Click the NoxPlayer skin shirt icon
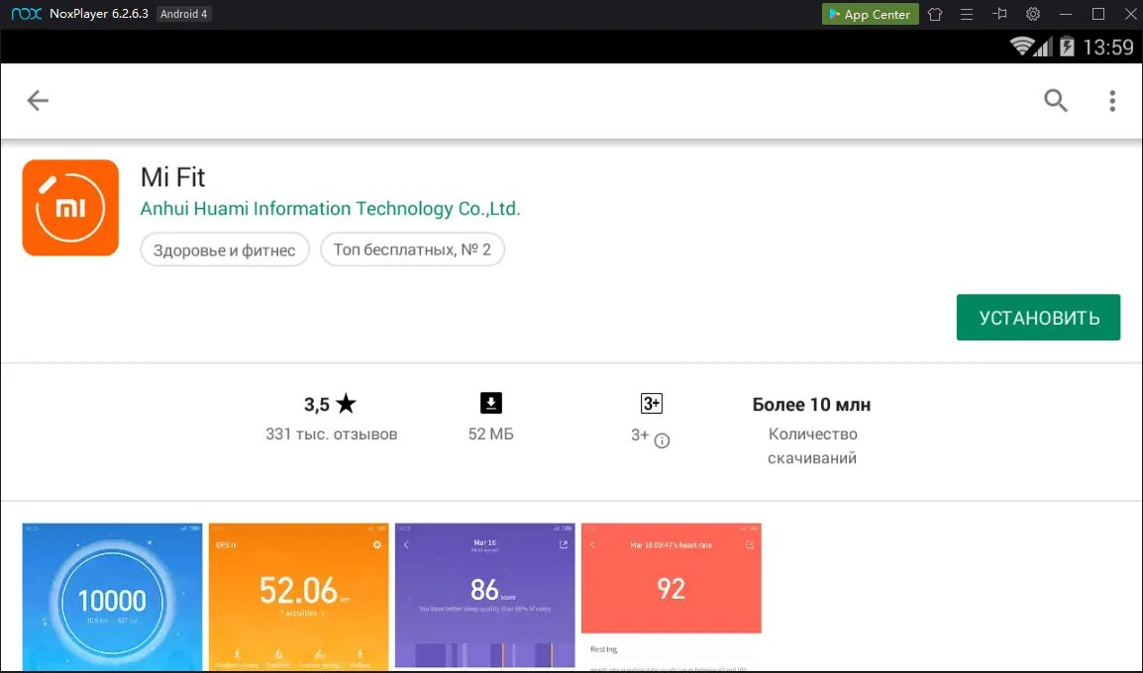The image size is (1143, 673). pyautogui.click(x=935, y=14)
